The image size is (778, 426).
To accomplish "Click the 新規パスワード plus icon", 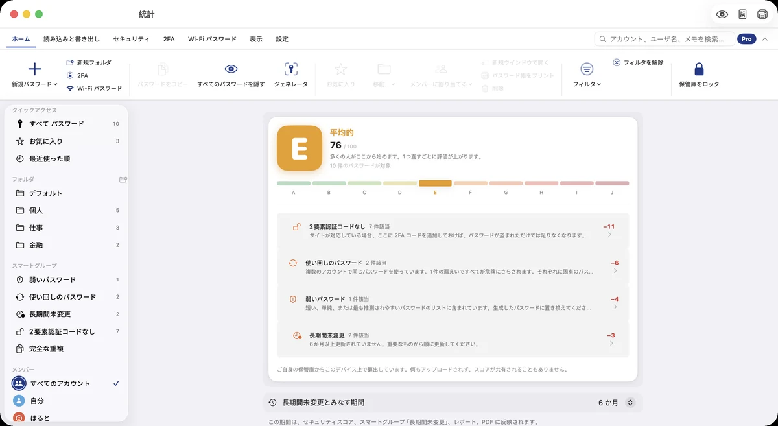I will (x=35, y=69).
